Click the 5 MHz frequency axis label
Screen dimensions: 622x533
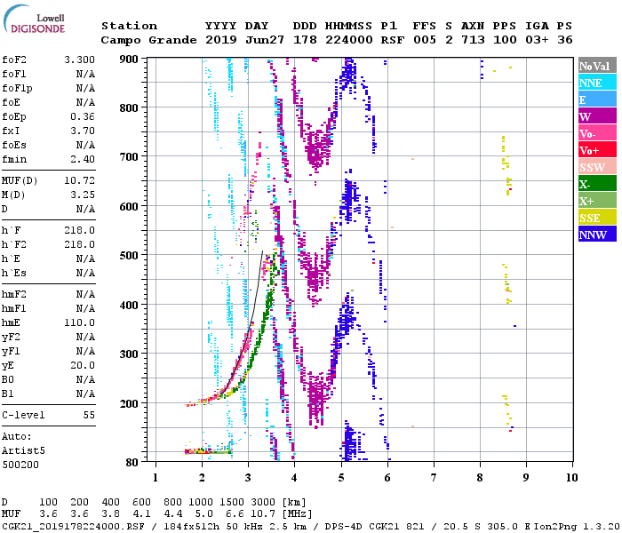(341, 478)
